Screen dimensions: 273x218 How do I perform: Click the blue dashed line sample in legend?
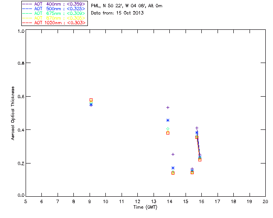(x=27, y=9)
